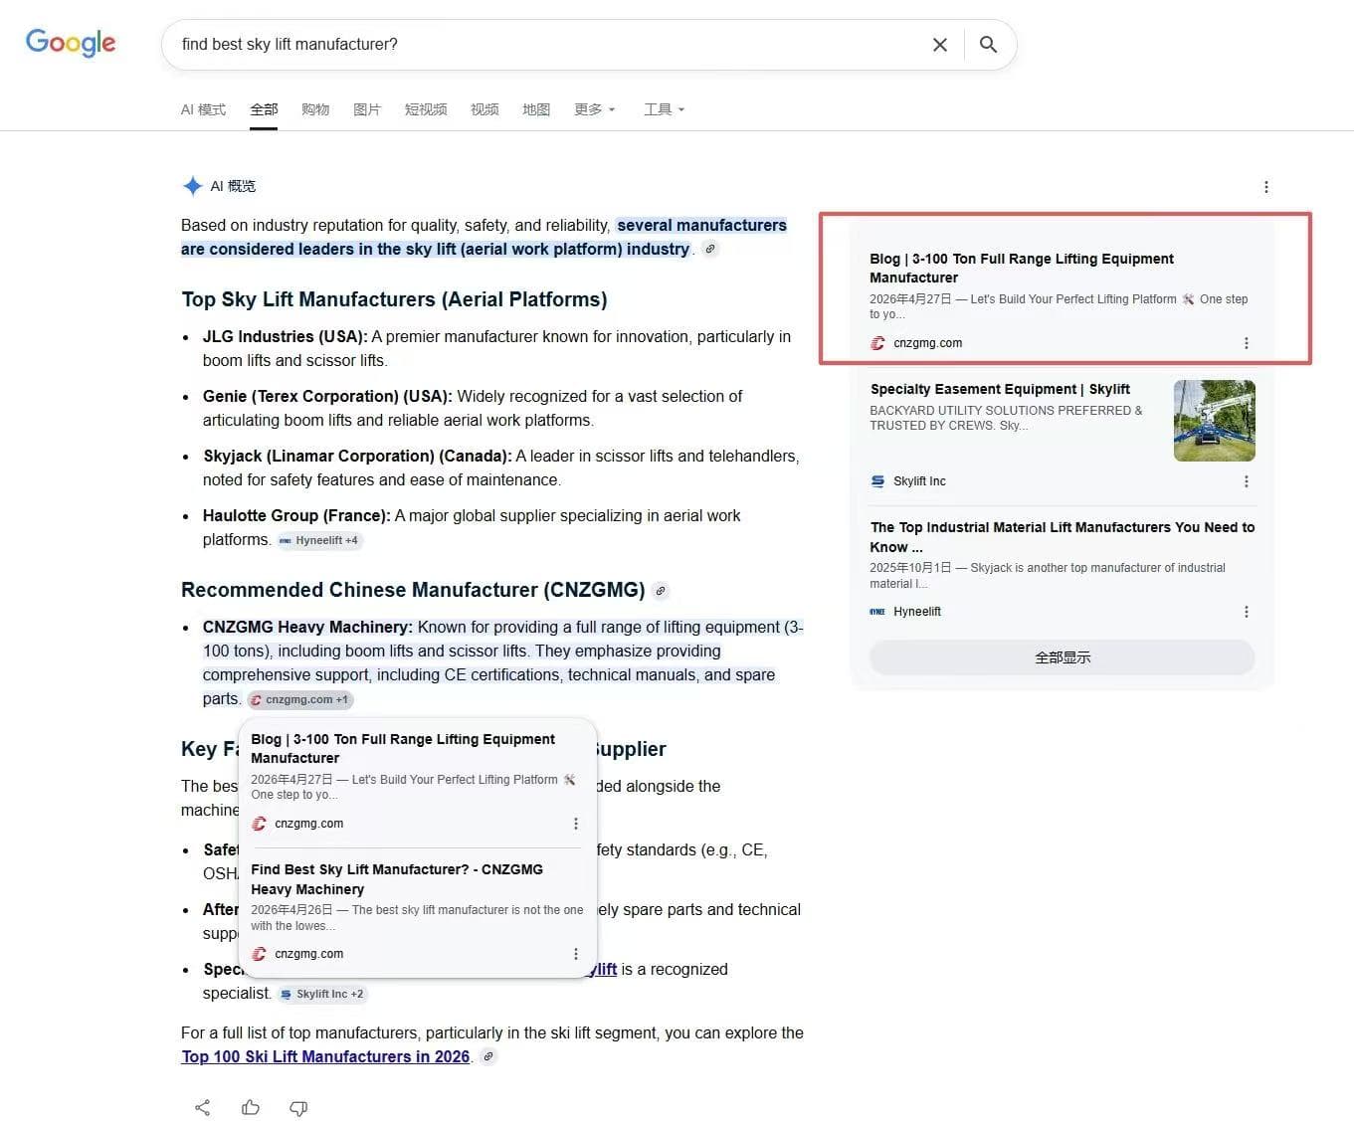Click the thumbs up icon

pos(251,1107)
